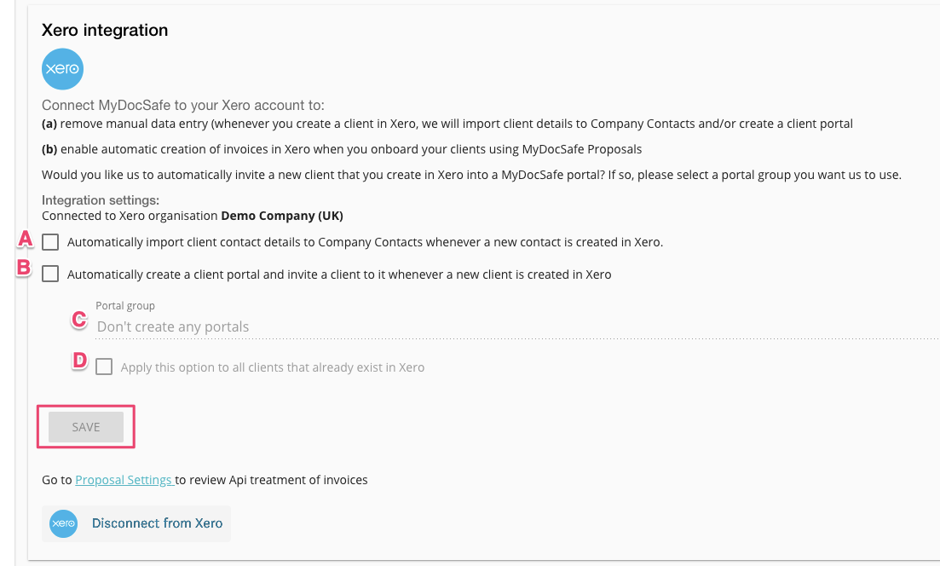Open the Proposal Settings link

click(124, 480)
